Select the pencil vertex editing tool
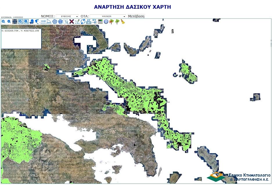 pos(77,21)
